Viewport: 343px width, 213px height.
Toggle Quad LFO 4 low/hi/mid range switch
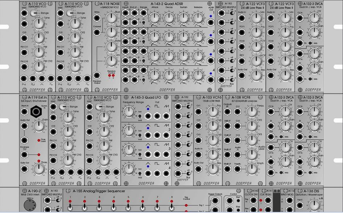[140, 174]
